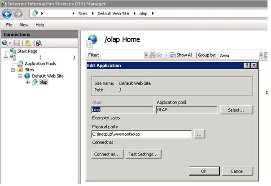Collapse the server node in the tree

(x=6, y=57)
